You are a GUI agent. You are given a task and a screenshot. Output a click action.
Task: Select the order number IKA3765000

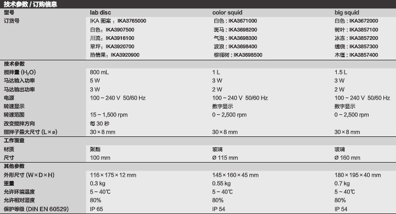(132, 20)
